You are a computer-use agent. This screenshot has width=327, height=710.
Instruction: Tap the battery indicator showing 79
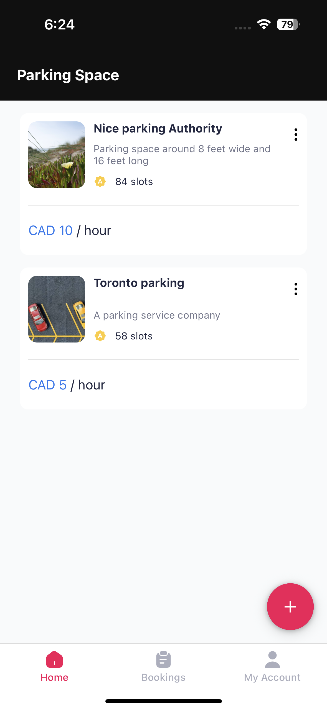pos(288,24)
